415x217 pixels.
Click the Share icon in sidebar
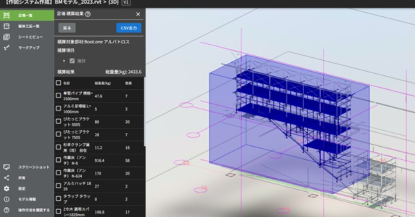click(x=7, y=178)
